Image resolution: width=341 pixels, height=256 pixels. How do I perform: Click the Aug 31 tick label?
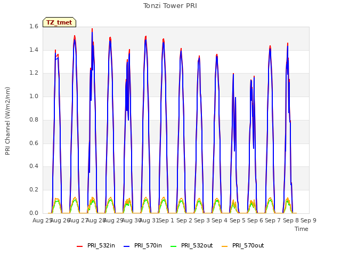coord(149,220)
